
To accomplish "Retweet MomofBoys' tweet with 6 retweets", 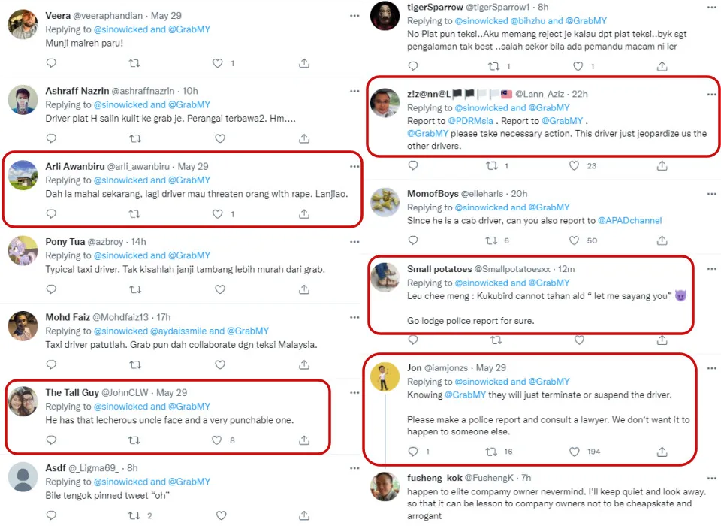I will 492,240.
